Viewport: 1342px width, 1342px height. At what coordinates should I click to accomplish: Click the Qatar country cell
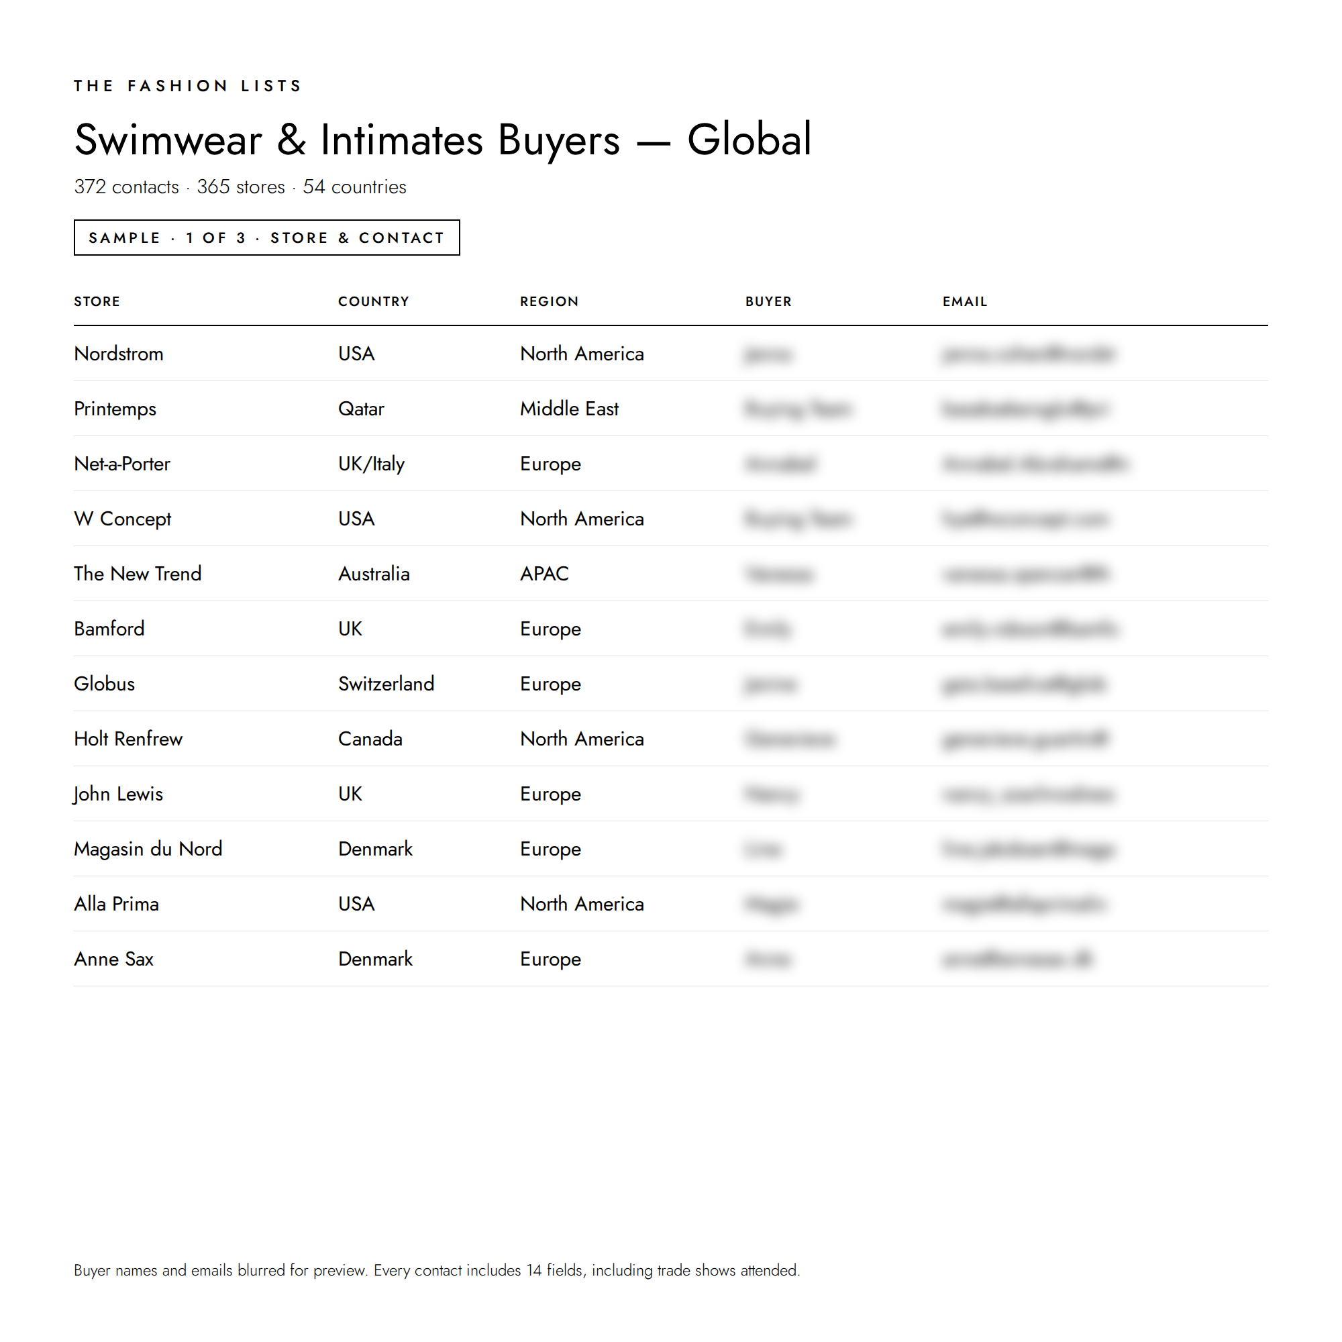(361, 409)
